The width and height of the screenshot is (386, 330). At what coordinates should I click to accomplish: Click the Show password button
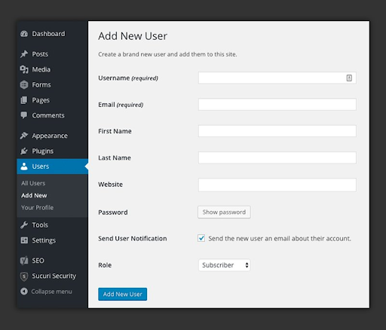pyautogui.click(x=224, y=212)
